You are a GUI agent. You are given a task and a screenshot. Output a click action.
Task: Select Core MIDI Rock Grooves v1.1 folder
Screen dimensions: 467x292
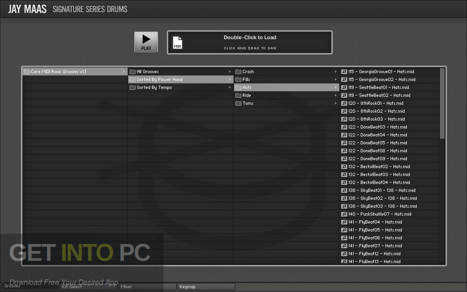pyautogui.click(x=75, y=71)
